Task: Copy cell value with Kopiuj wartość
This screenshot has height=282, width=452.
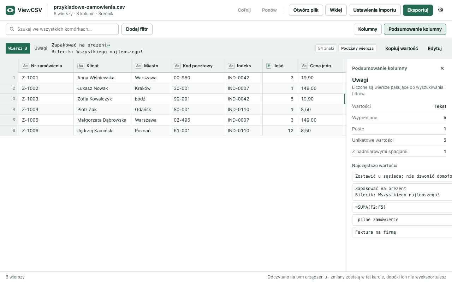Action: click(x=402, y=48)
